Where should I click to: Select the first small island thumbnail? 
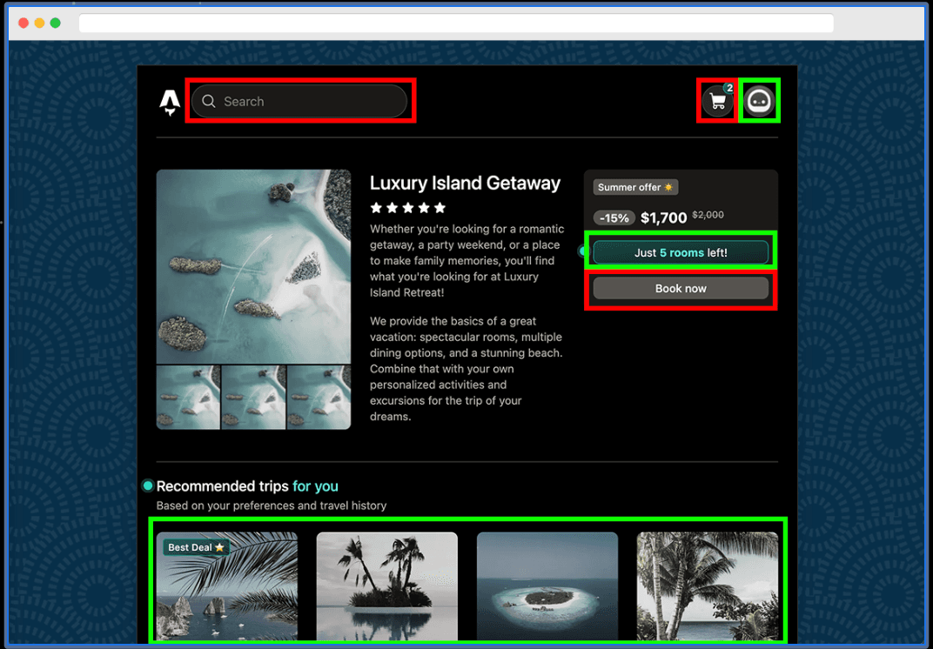(x=188, y=398)
